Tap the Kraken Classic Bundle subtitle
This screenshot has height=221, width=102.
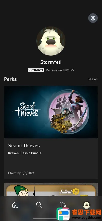[x=25, y=153]
